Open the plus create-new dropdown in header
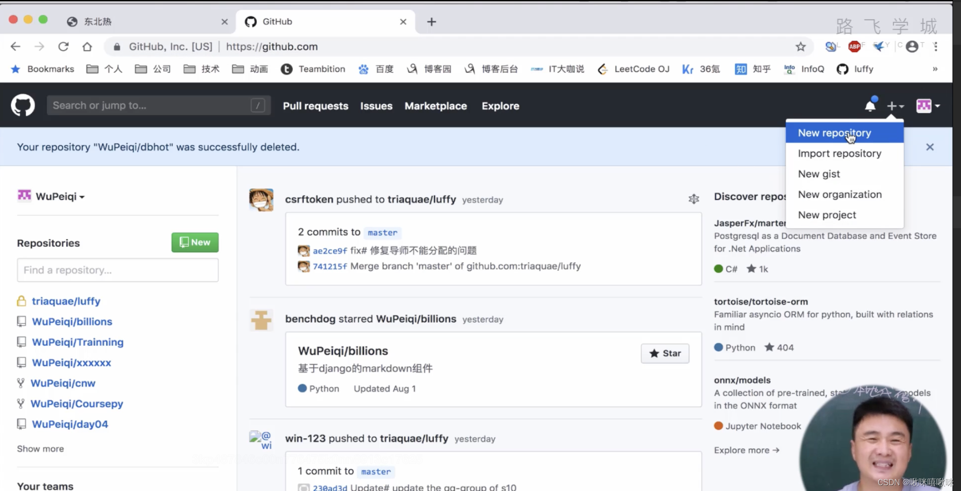Viewport: 961px width, 491px height. [x=895, y=106]
